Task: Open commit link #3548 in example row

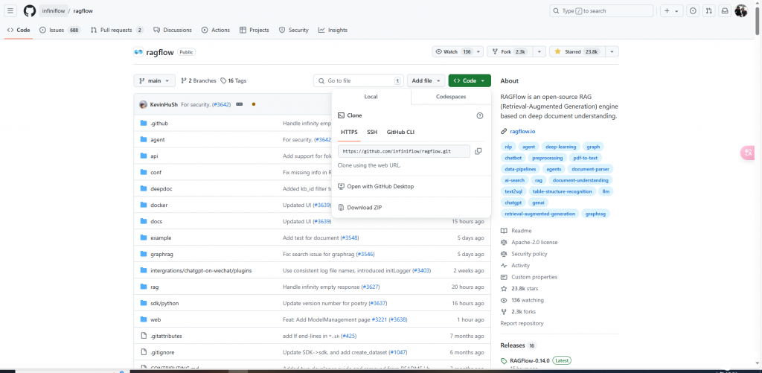Action: [x=350, y=237]
